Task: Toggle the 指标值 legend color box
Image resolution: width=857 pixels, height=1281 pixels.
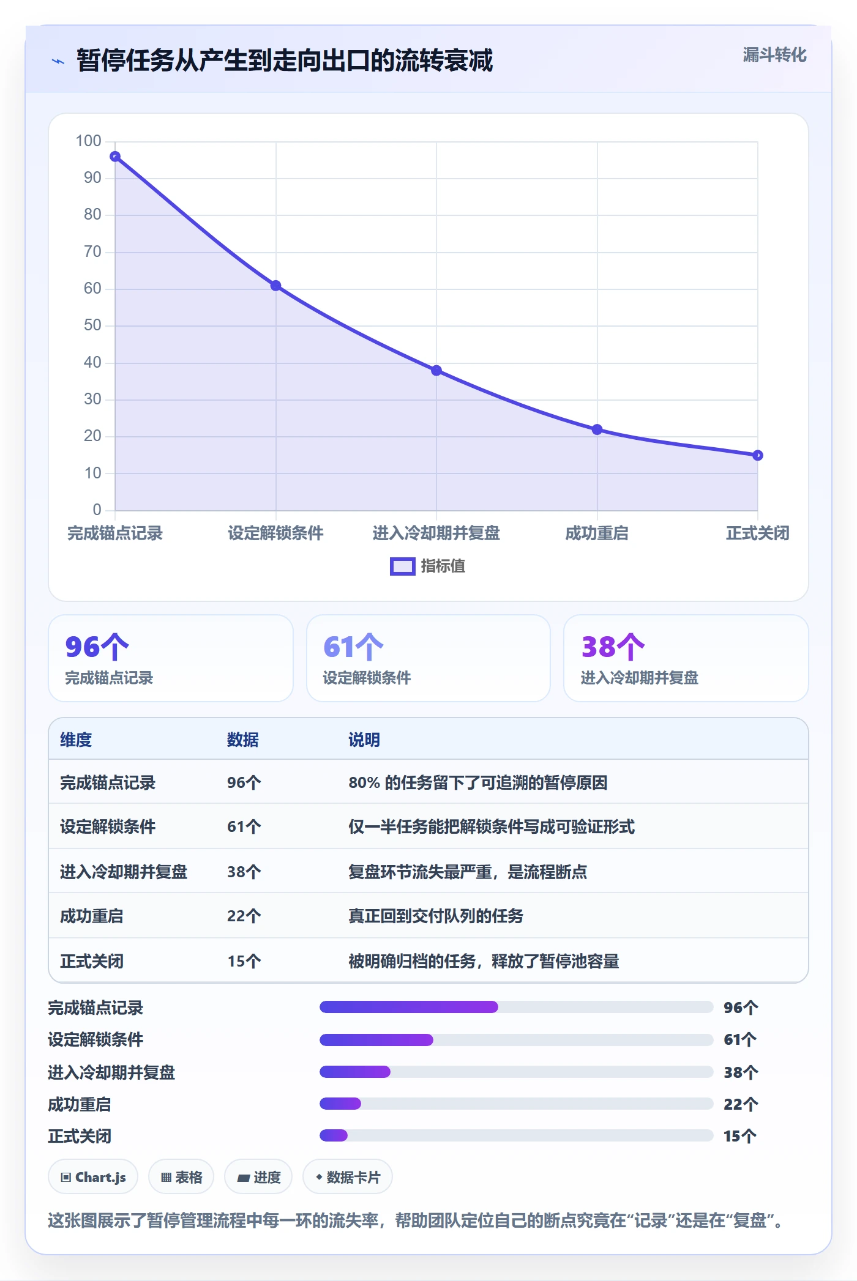Action: point(402,566)
